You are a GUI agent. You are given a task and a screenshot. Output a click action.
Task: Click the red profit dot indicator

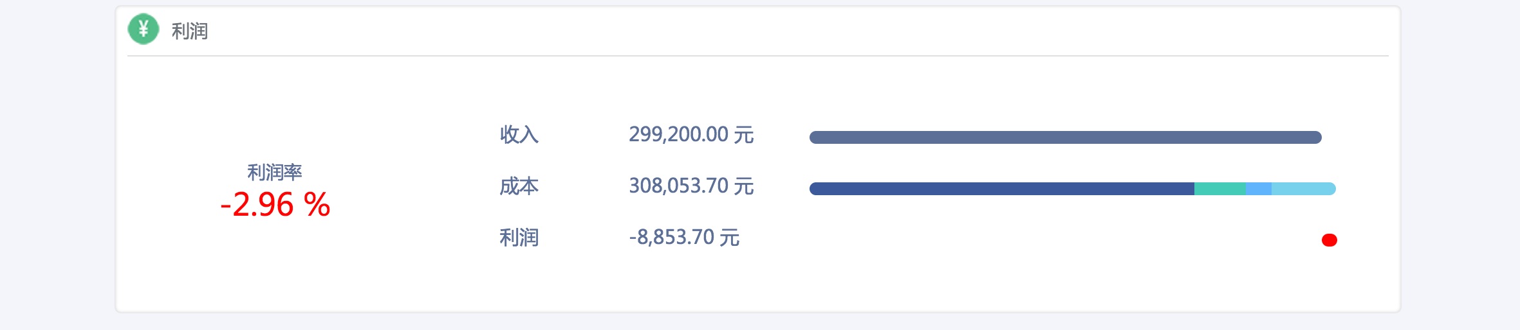coord(1330,240)
